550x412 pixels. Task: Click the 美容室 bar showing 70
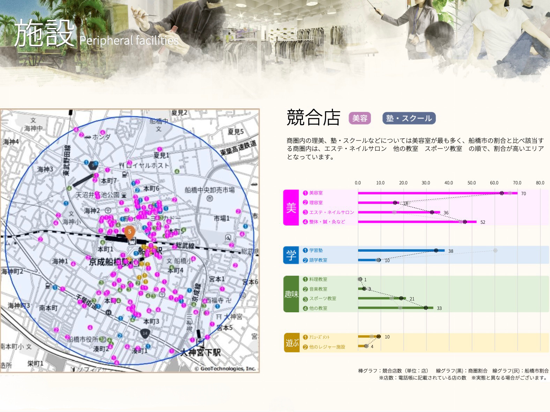436,193
